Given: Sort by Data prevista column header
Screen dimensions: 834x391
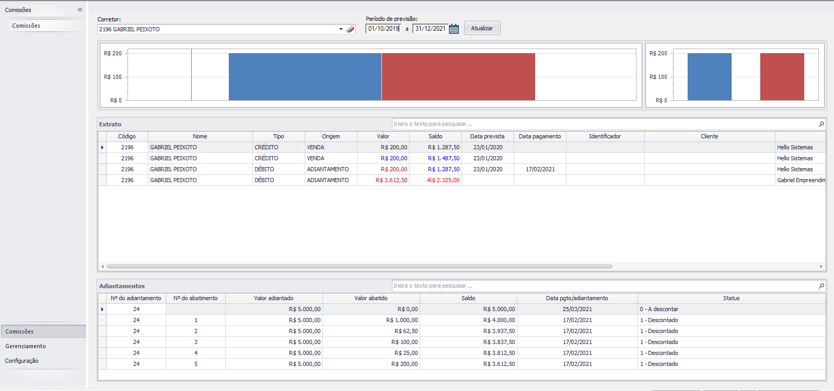Looking at the screenshot, I should [x=488, y=136].
